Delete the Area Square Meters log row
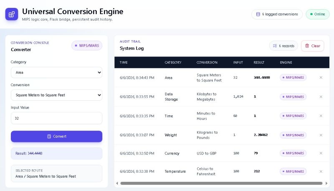 point(321,78)
